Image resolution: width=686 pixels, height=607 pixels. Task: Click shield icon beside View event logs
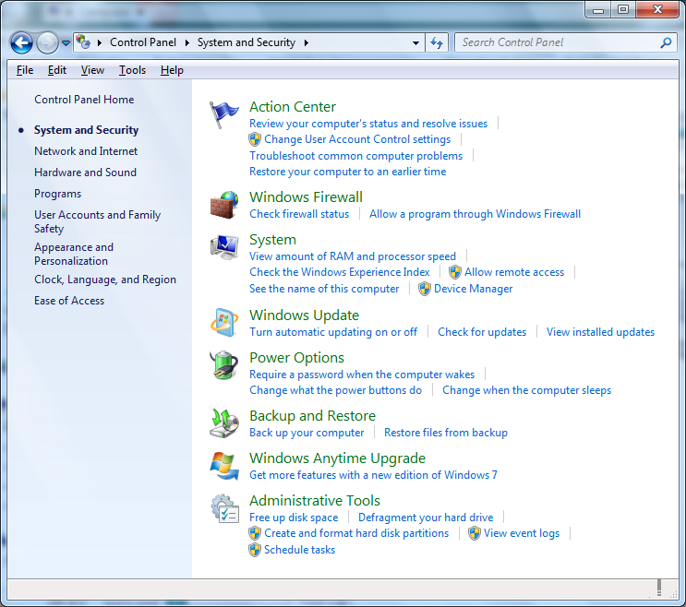[475, 533]
